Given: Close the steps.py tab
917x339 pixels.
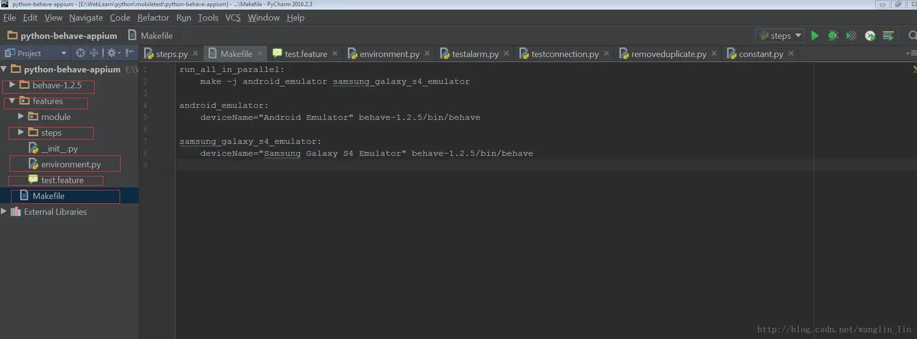Looking at the screenshot, I should click(x=195, y=53).
